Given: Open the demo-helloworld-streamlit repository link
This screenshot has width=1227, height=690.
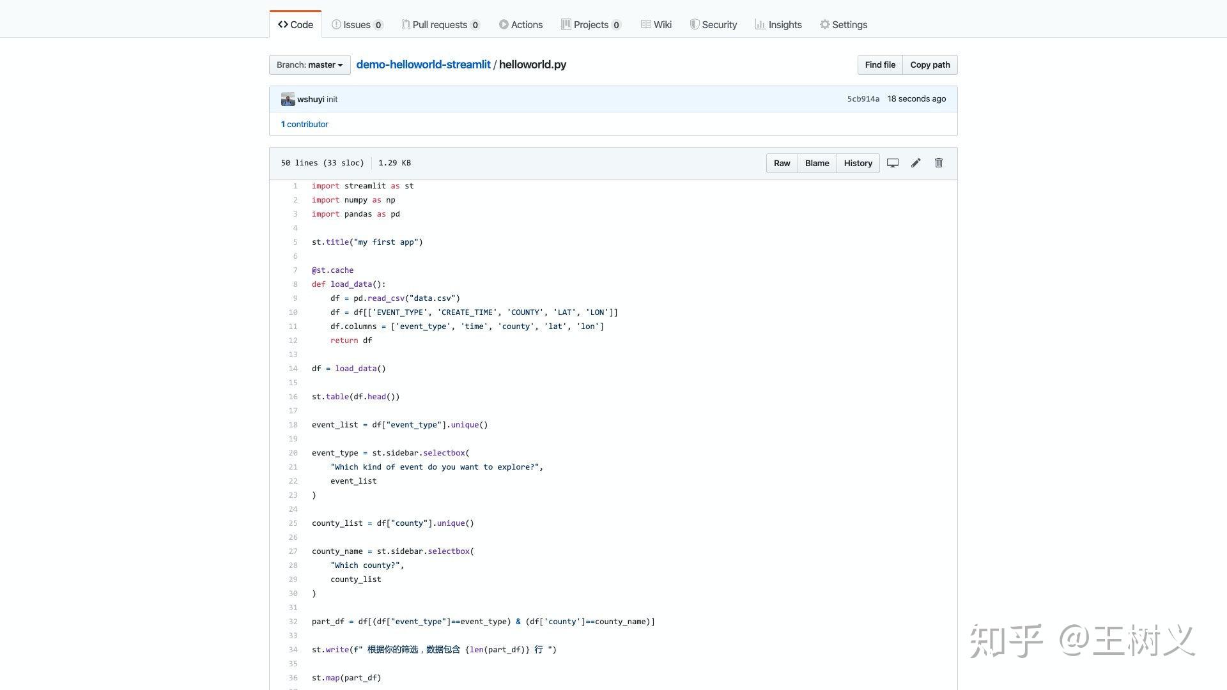Looking at the screenshot, I should [423, 65].
